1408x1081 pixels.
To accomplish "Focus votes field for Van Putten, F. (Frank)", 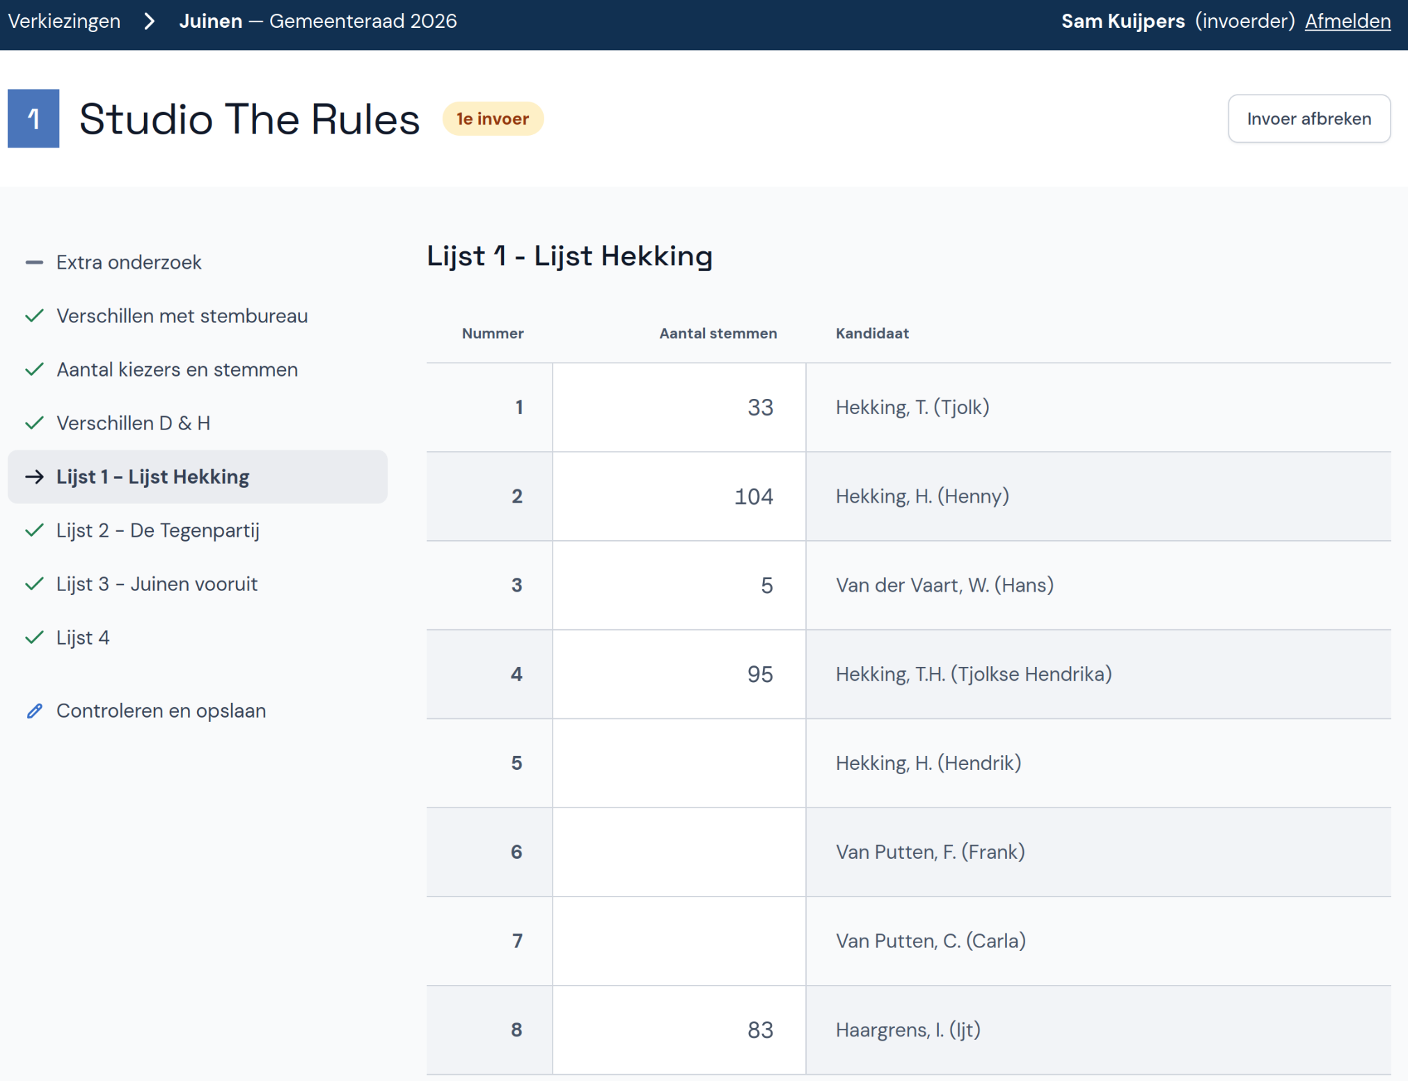I will 679,852.
